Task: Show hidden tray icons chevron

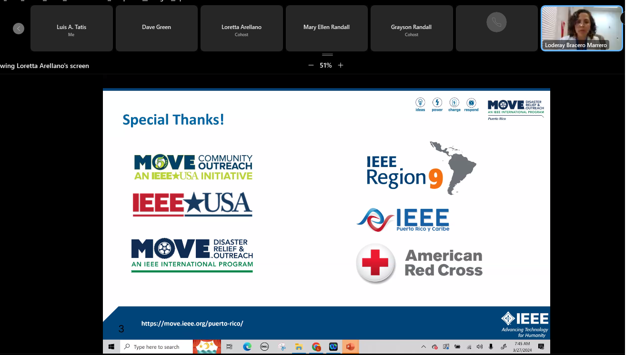Action: (x=423, y=347)
